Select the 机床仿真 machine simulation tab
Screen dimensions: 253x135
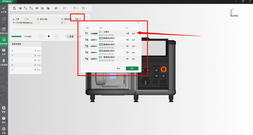[4, 41]
